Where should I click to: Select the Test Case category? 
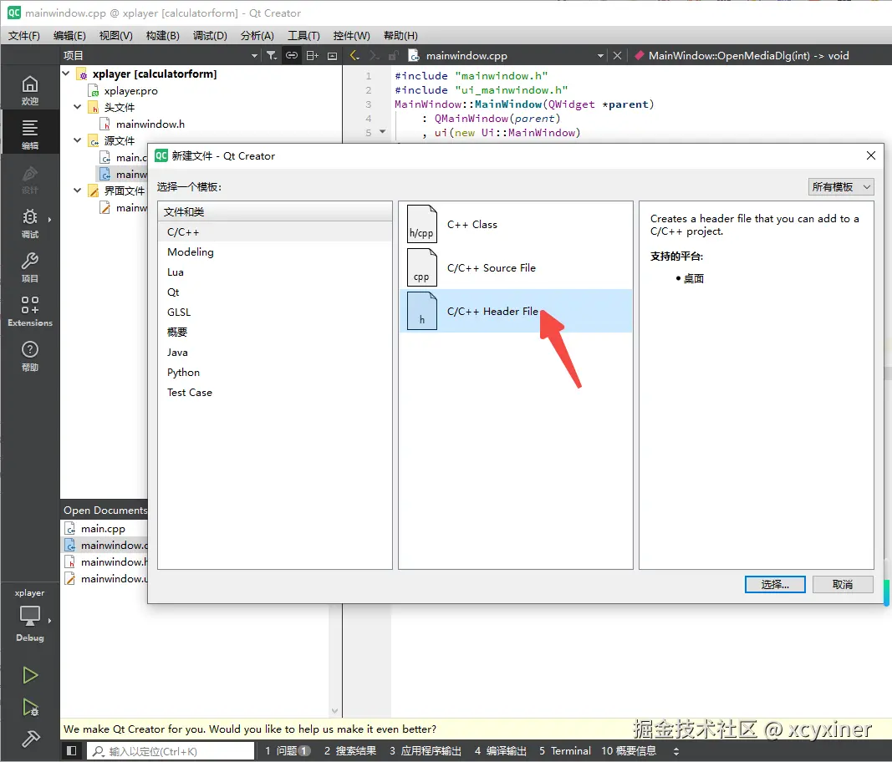click(x=275, y=393)
